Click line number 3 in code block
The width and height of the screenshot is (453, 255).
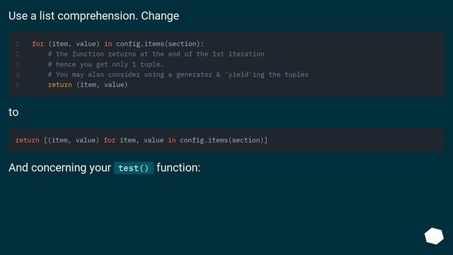click(x=17, y=64)
